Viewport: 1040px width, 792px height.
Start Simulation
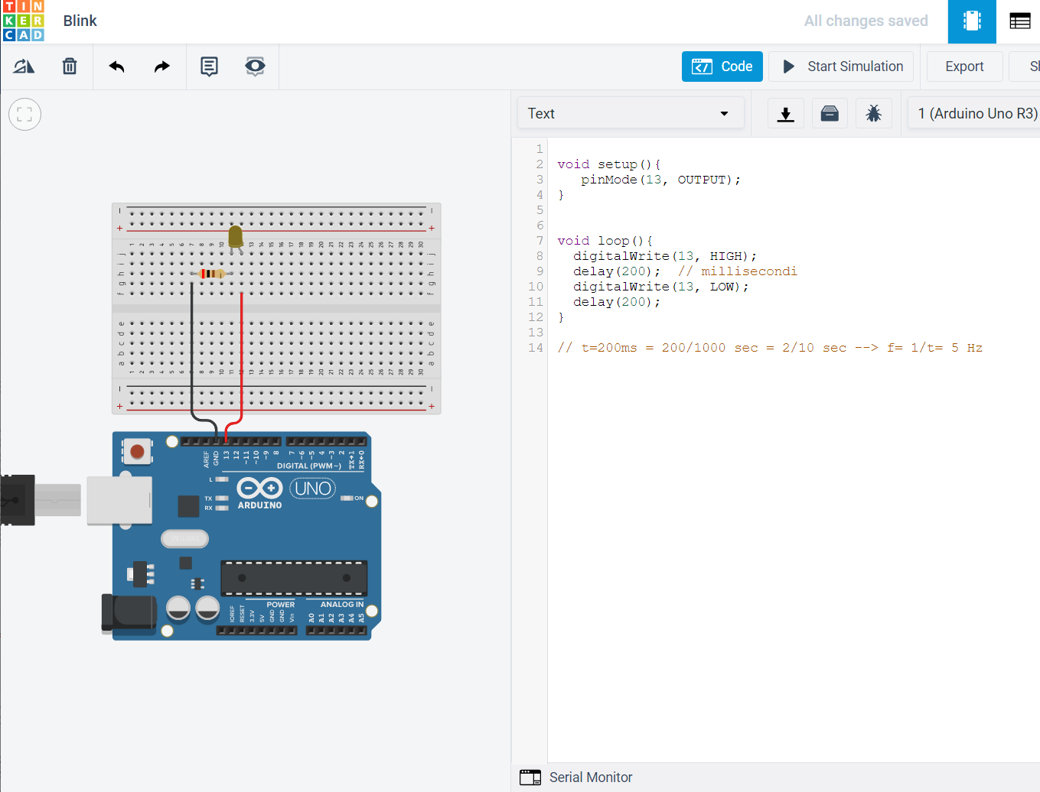[x=841, y=67]
